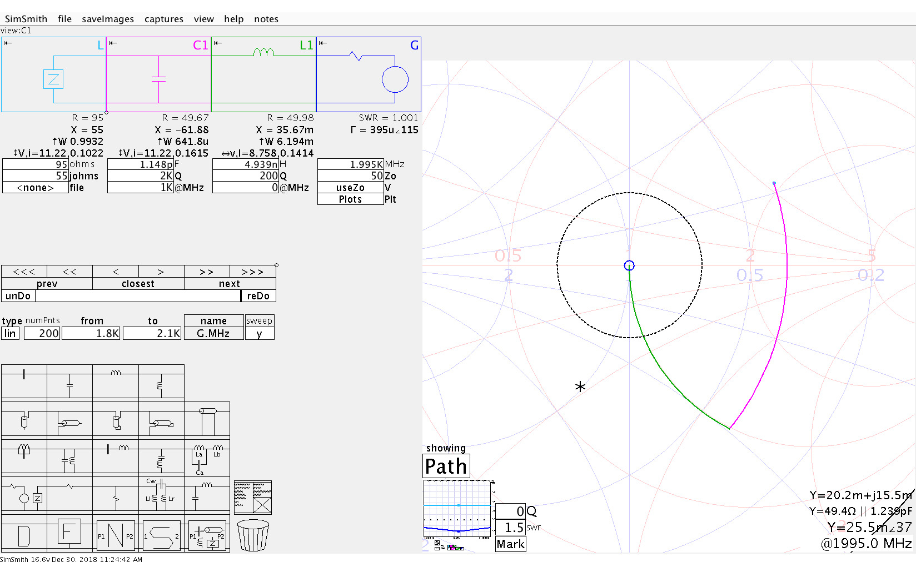Click the 1.148p capacitance field
The width and height of the screenshot is (916, 562).
141,164
